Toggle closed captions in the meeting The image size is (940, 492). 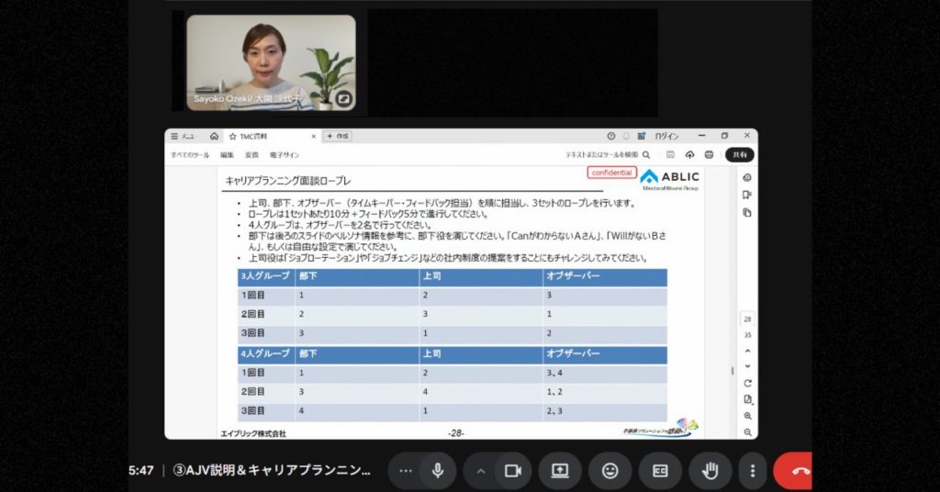660,470
